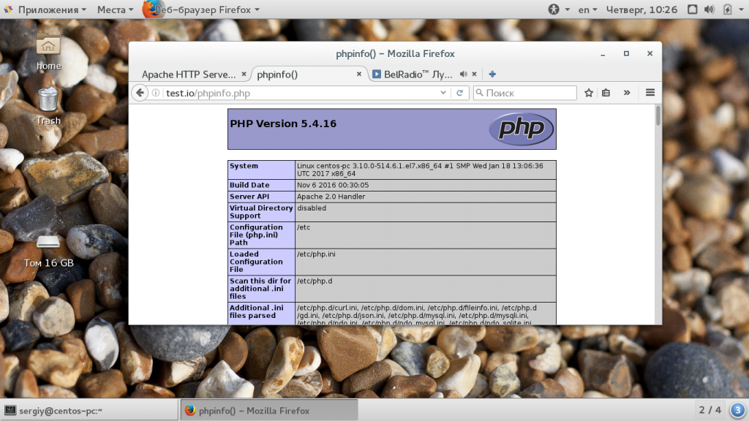Viewport: 749px width, 421px height.
Task: Go back with the browser back arrow
Action: [140, 93]
